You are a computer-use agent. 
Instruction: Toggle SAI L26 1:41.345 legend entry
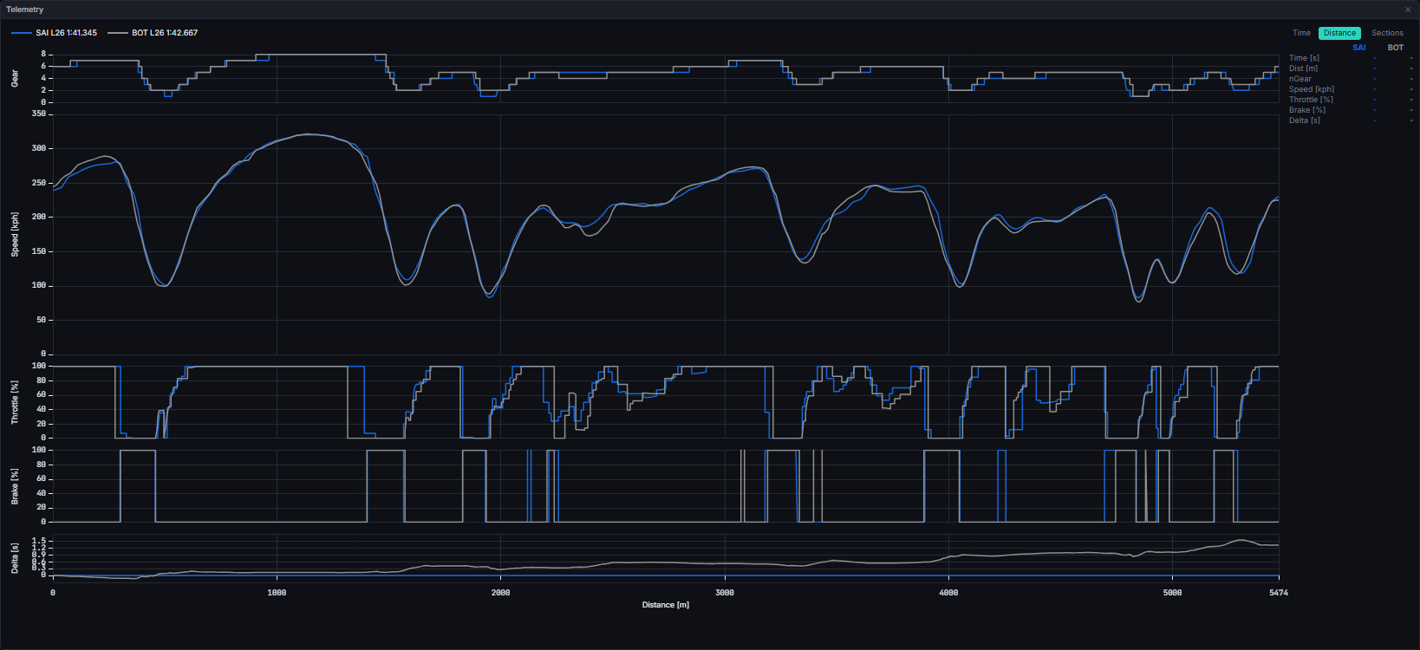(55, 33)
